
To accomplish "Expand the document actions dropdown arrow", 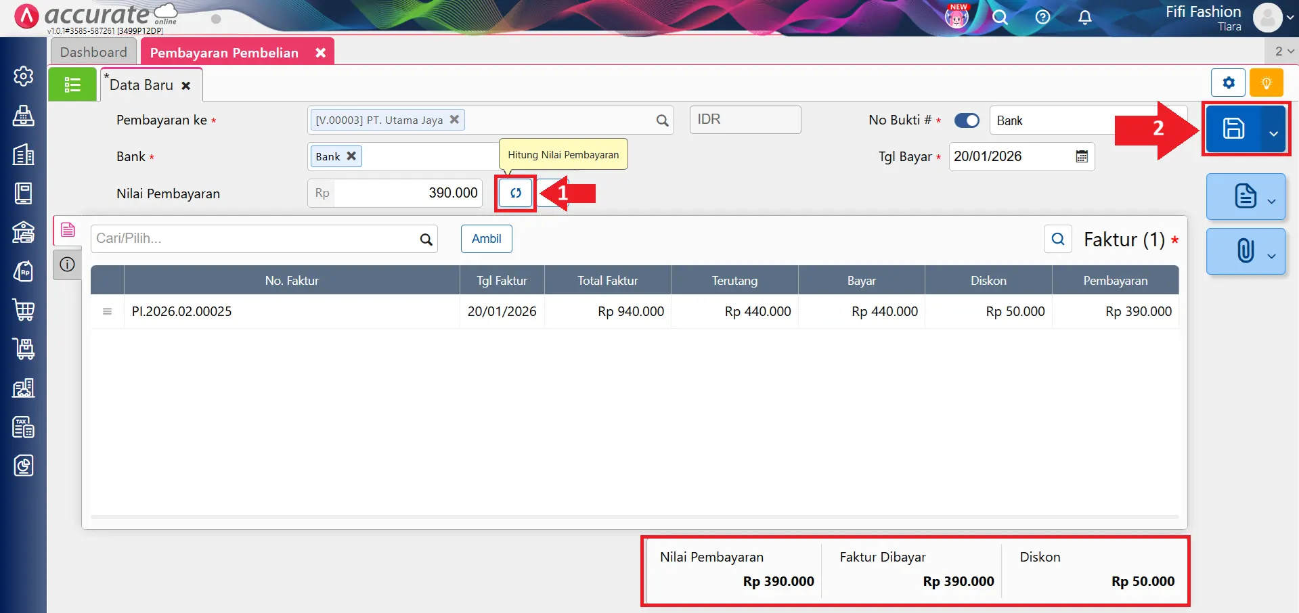I will [x=1271, y=201].
